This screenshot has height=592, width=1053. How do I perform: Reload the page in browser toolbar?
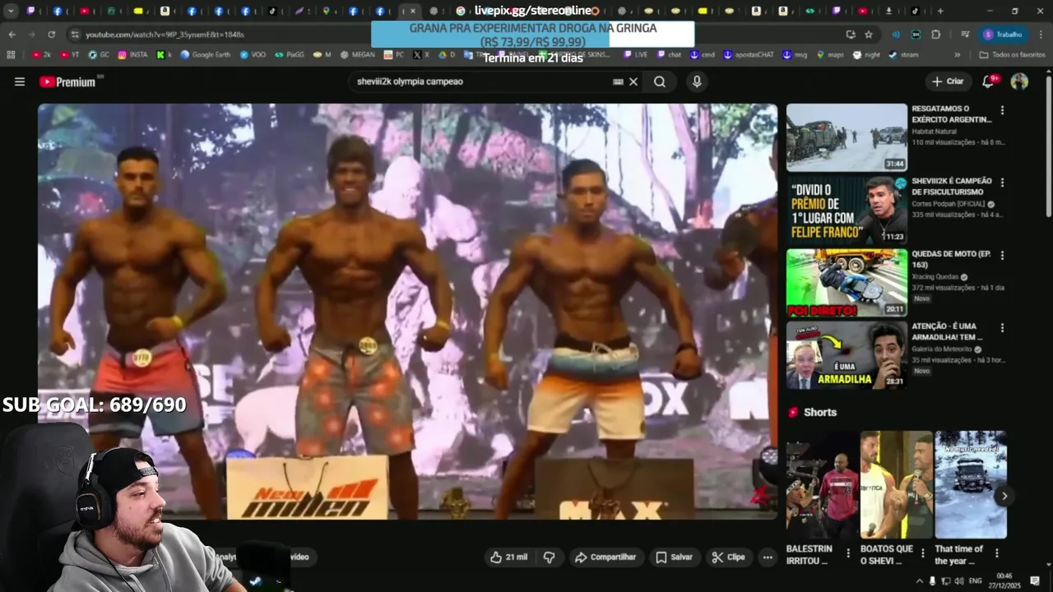pos(51,35)
